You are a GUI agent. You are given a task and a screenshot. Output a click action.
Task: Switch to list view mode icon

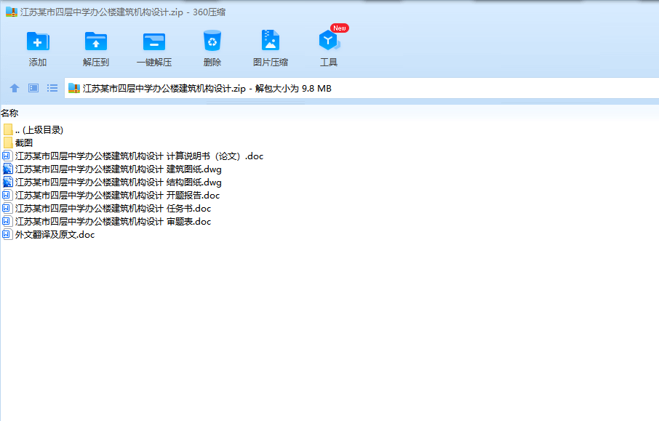pyautogui.click(x=52, y=88)
